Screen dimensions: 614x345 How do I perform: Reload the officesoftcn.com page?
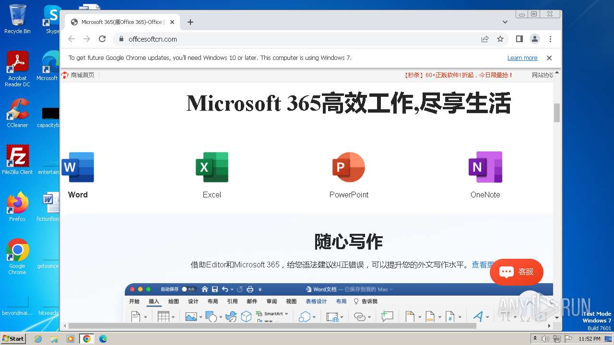102,39
